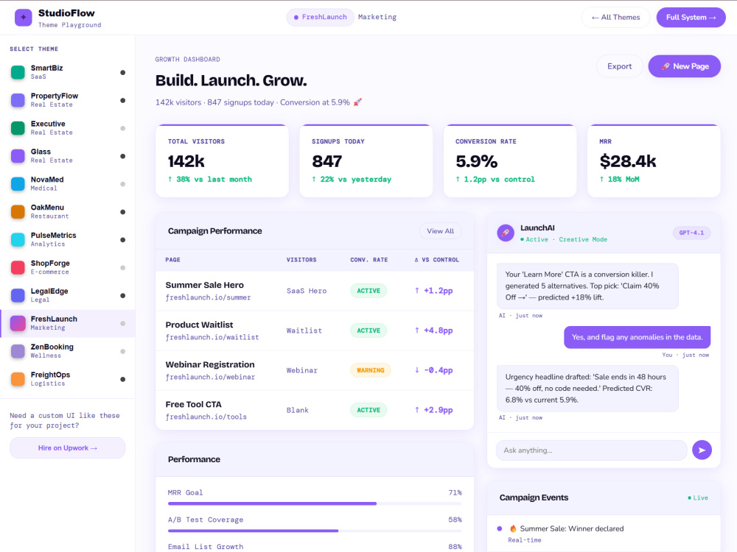Toggle the SmartBiz status dot
Image resolution: width=737 pixels, height=552 pixels.
pyautogui.click(x=122, y=72)
